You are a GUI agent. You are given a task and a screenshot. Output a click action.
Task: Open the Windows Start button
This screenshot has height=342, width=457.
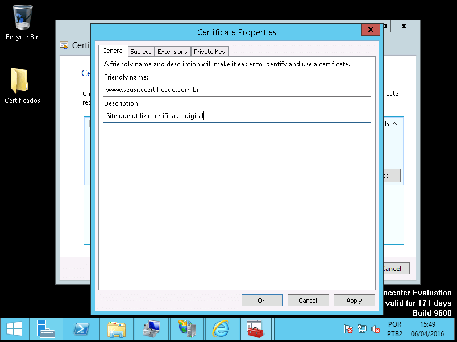click(x=14, y=329)
